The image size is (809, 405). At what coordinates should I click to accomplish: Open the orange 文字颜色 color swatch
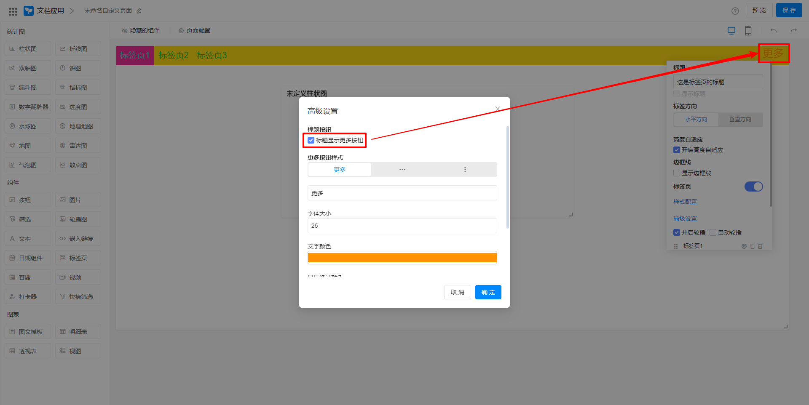pyautogui.click(x=402, y=258)
